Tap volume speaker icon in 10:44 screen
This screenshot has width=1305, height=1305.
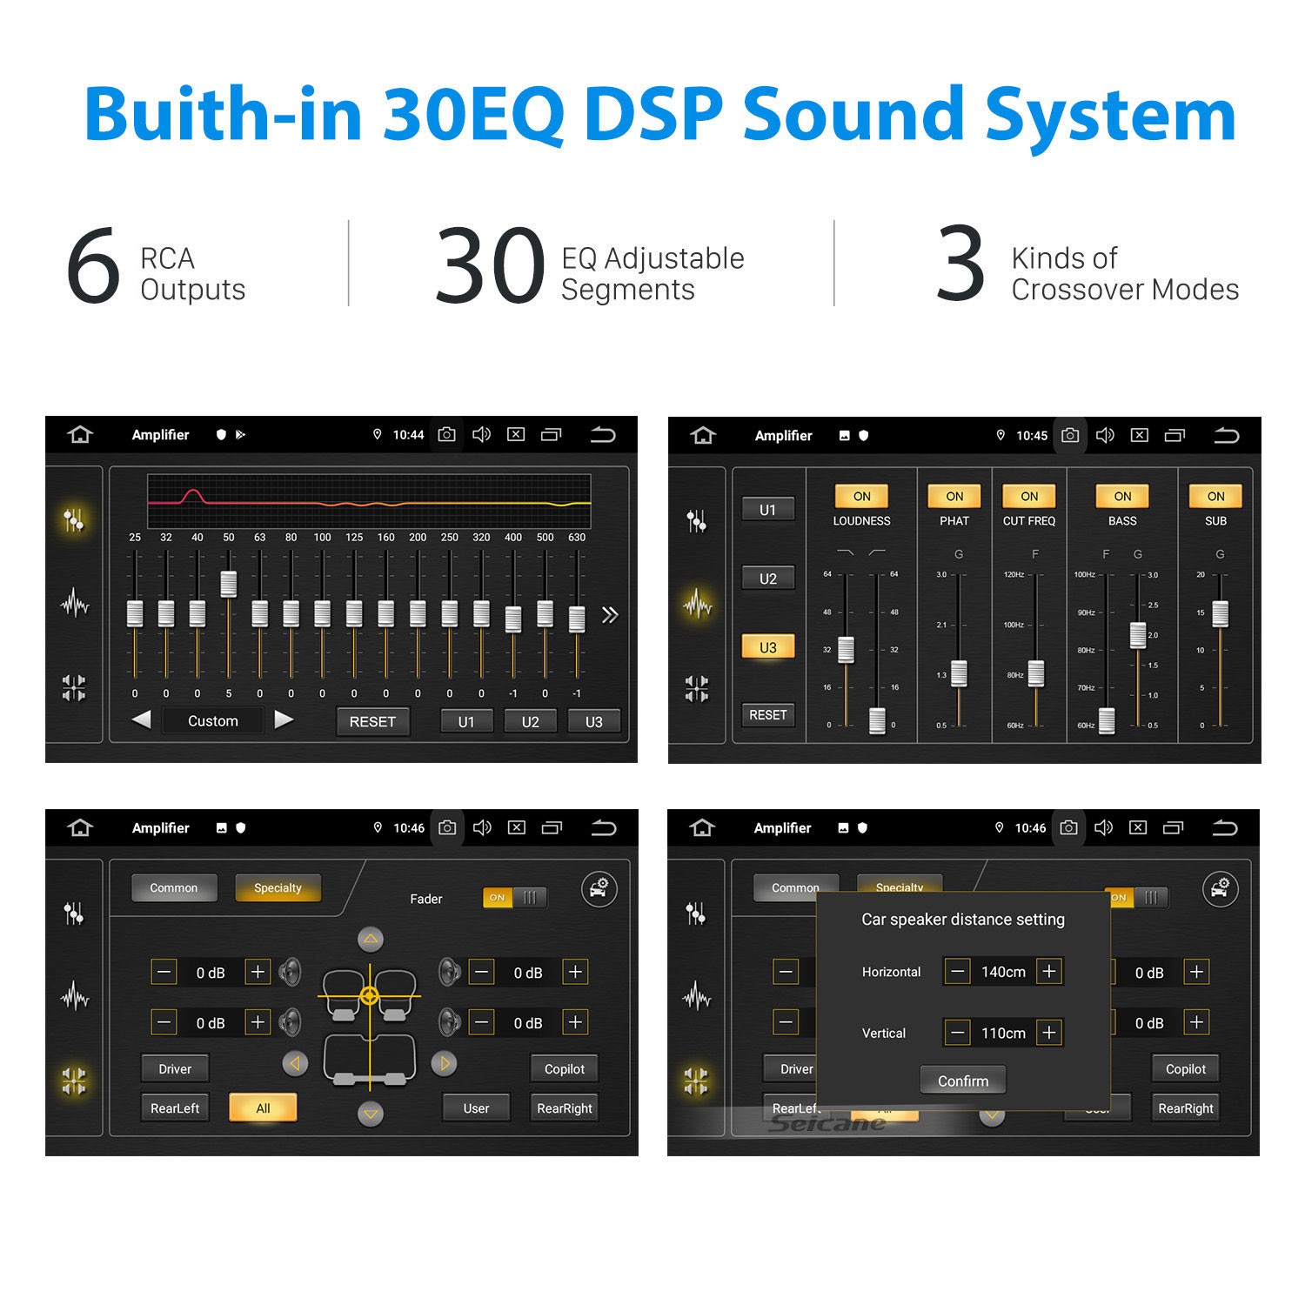pos(481,434)
